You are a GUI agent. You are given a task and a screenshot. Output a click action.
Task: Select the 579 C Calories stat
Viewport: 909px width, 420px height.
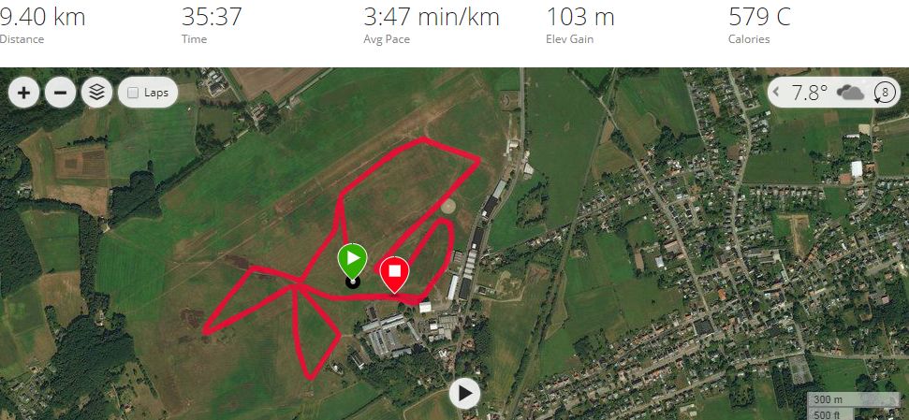coord(759,24)
